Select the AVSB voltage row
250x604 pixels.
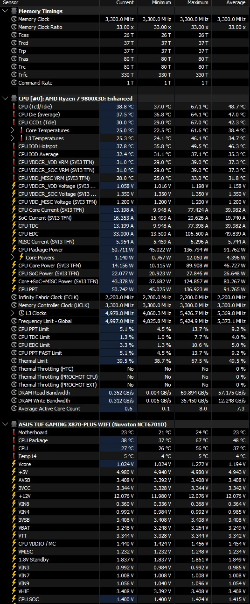click(x=125, y=480)
